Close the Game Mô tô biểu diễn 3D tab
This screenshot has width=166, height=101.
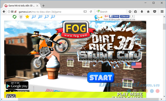[x=37, y=6]
